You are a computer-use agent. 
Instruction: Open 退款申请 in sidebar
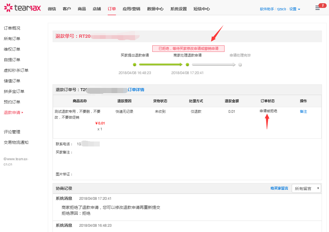coord(12,112)
